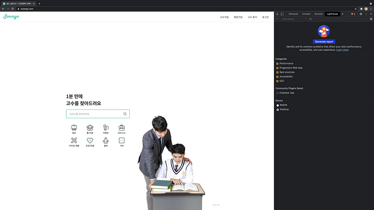
Task: Click the site lock icon in address bar
Action: tap(18, 9)
